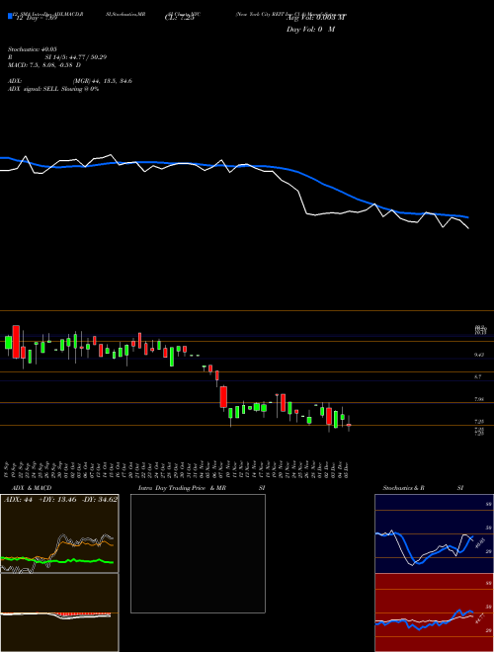Click the 'ADX: 44 +DY: 13.46 -DY: 34.62' readout
This screenshot has height=652, width=494.
60,500
